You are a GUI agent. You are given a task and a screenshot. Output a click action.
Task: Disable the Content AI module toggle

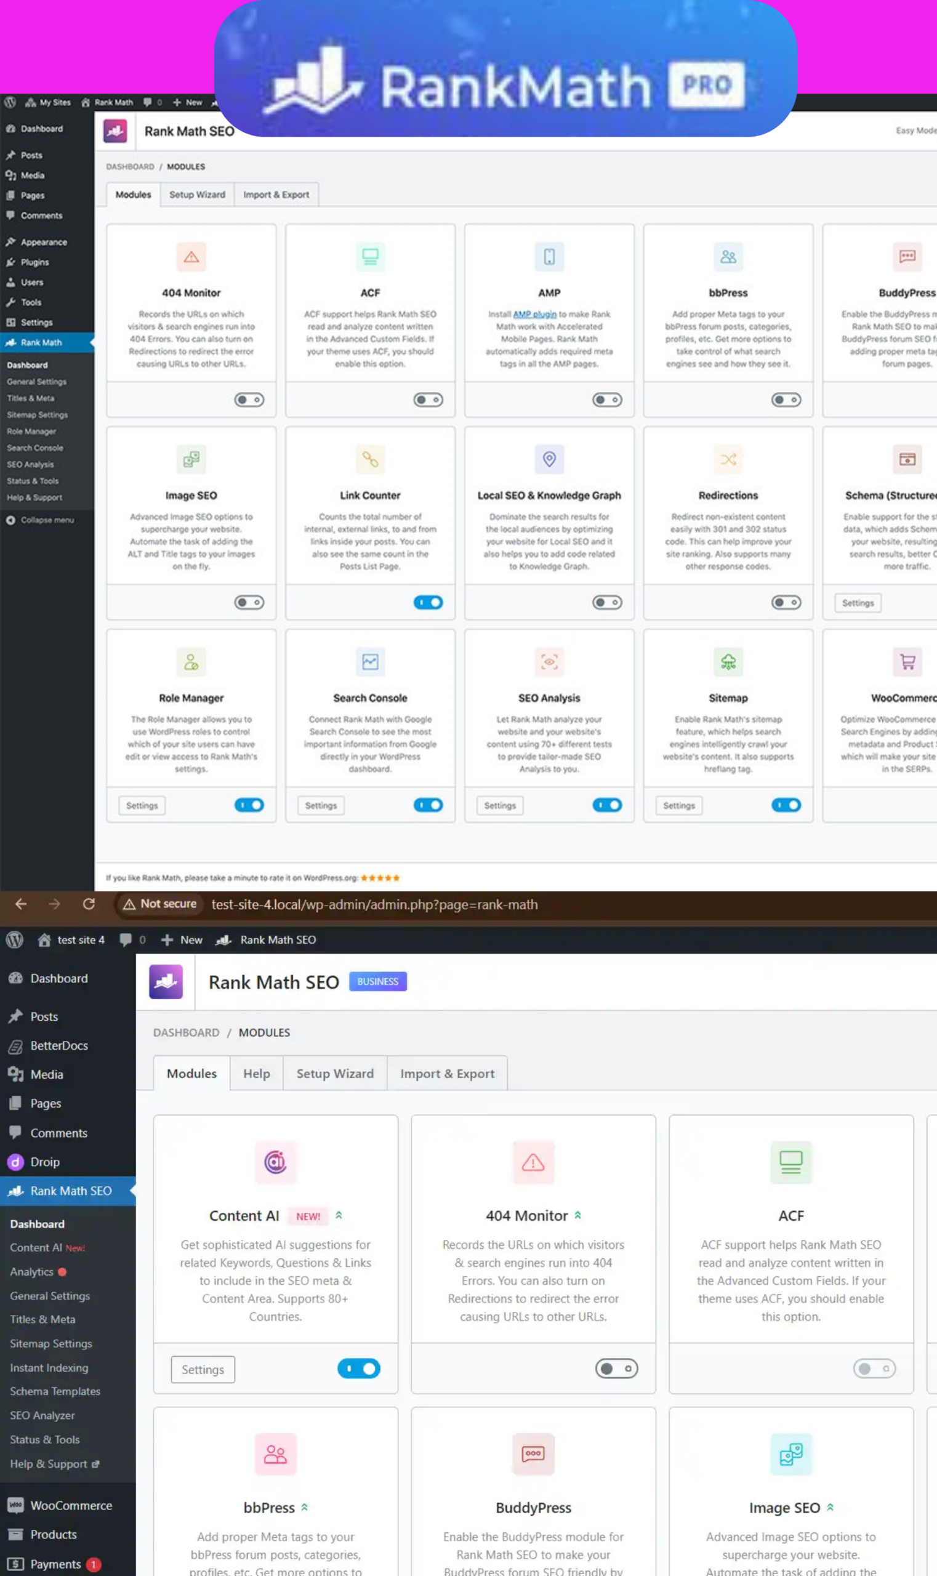359,1369
